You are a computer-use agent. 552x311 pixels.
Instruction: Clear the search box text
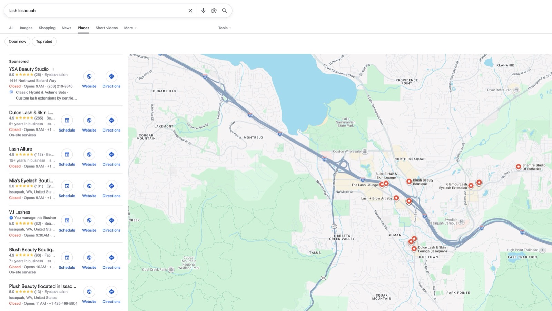point(190,11)
